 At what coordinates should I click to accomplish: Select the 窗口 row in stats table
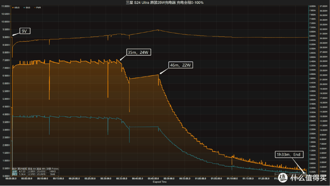pos(14,174)
